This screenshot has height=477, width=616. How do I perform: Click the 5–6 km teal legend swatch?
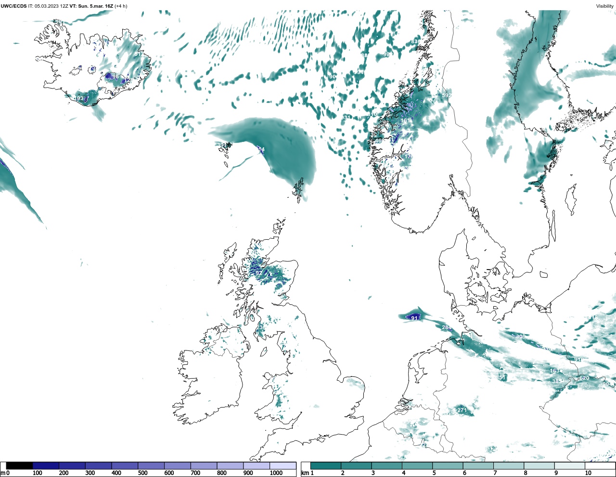click(448, 465)
